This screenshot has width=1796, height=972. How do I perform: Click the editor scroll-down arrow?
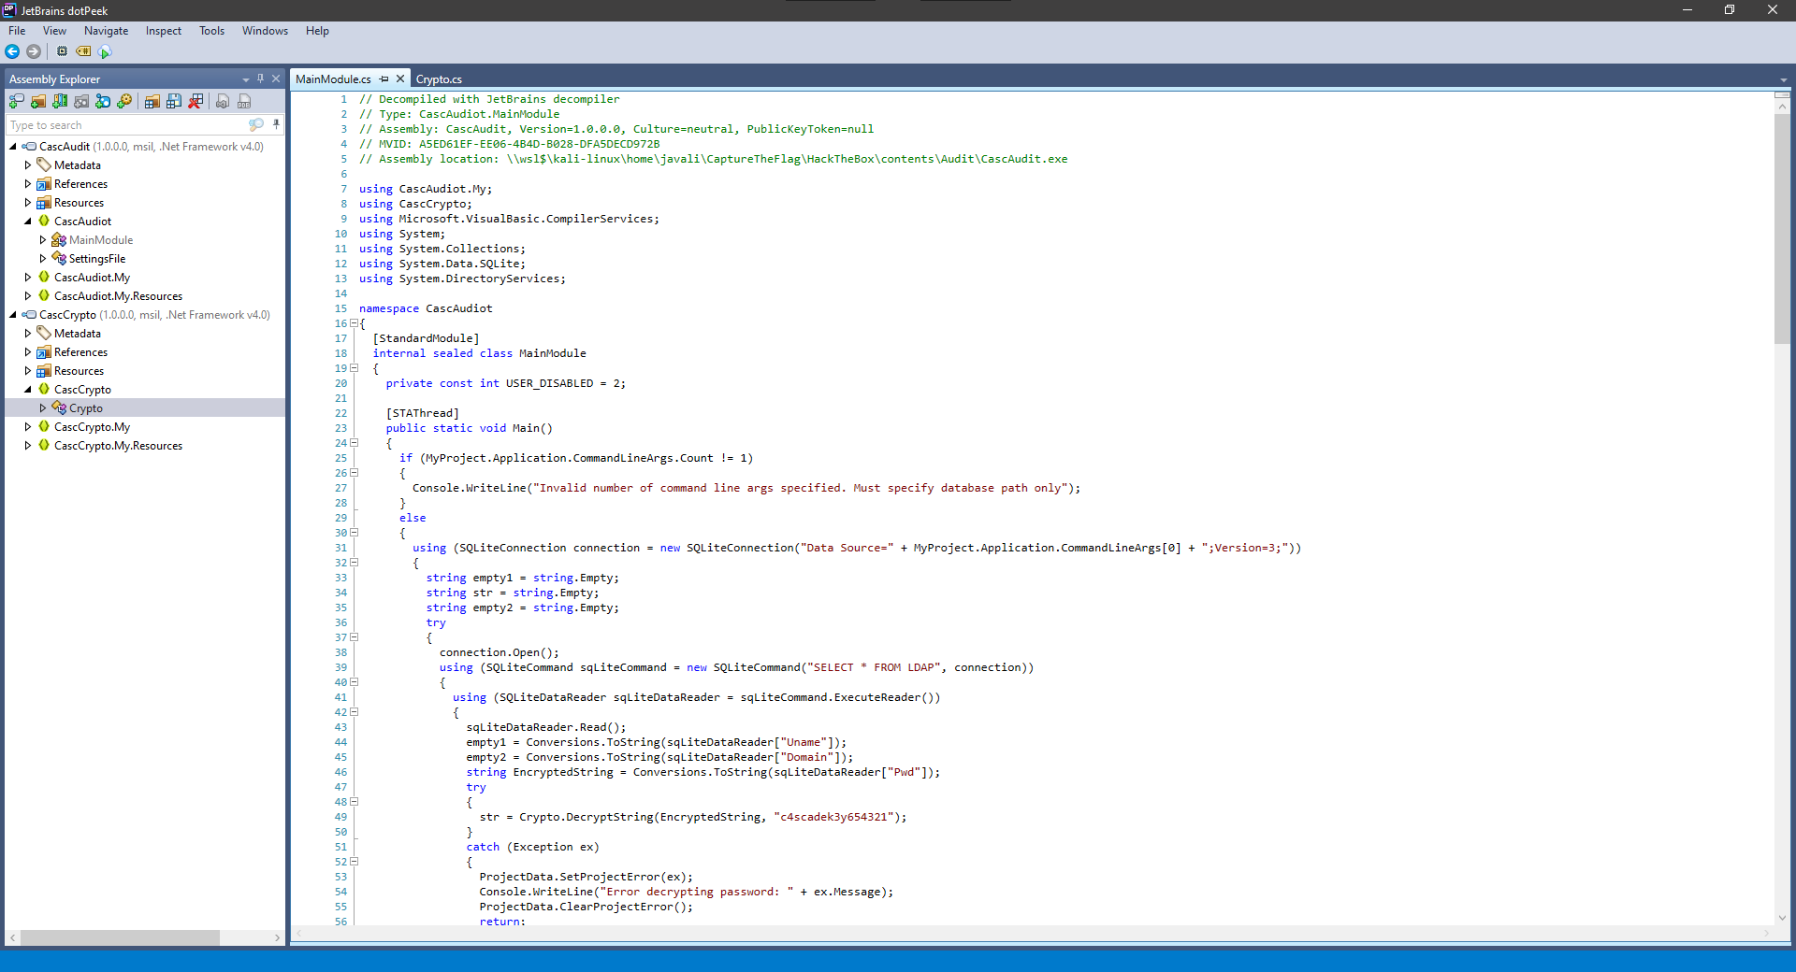1782,918
